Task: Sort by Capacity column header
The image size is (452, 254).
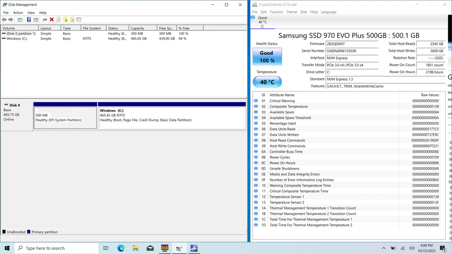Action: (x=143, y=28)
